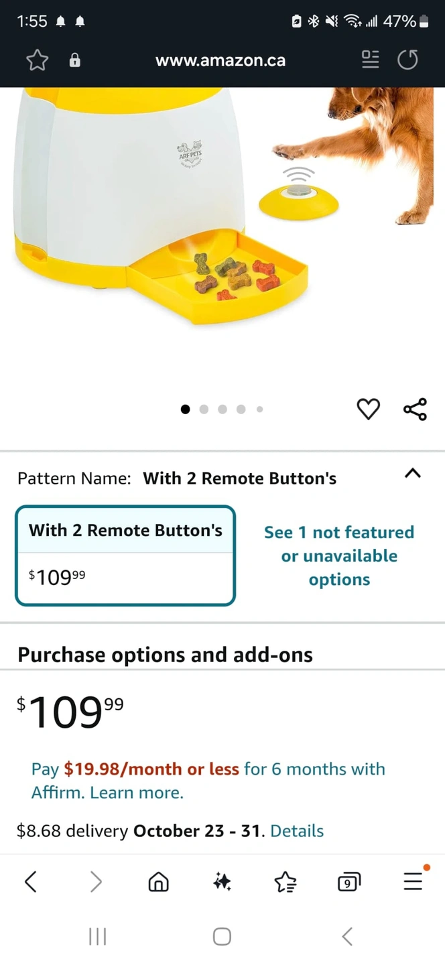The height and width of the screenshot is (965, 445).
Task: Open browser hamburger menu
Action: (413, 882)
